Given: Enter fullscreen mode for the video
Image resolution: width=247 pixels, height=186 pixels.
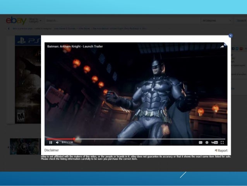Looking at the screenshot, I should (222, 143).
